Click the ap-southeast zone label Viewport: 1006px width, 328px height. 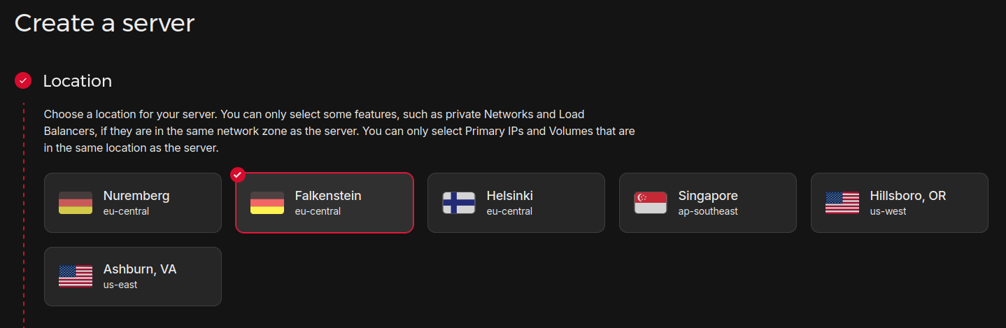tap(708, 211)
